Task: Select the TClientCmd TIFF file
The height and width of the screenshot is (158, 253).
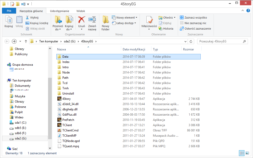Action: pos(129,130)
